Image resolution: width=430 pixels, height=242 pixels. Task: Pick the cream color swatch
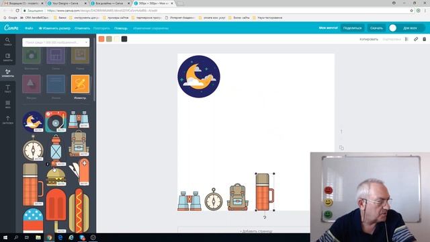tap(117, 39)
